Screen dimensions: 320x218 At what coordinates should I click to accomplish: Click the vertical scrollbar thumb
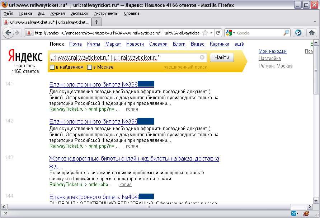tap(316, 70)
